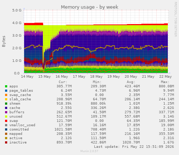Select the 'unused' legend label
The width and height of the screenshot is (179, 155).
point(16,117)
